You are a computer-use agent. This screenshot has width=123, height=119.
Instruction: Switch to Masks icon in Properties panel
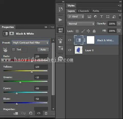click(x=11, y=34)
